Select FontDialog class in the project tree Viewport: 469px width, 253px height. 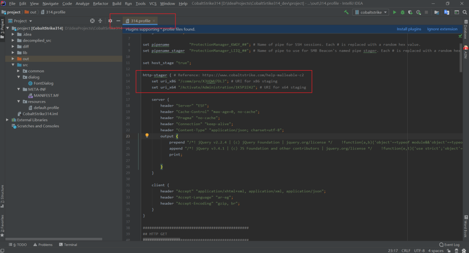(x=41, y=83)
